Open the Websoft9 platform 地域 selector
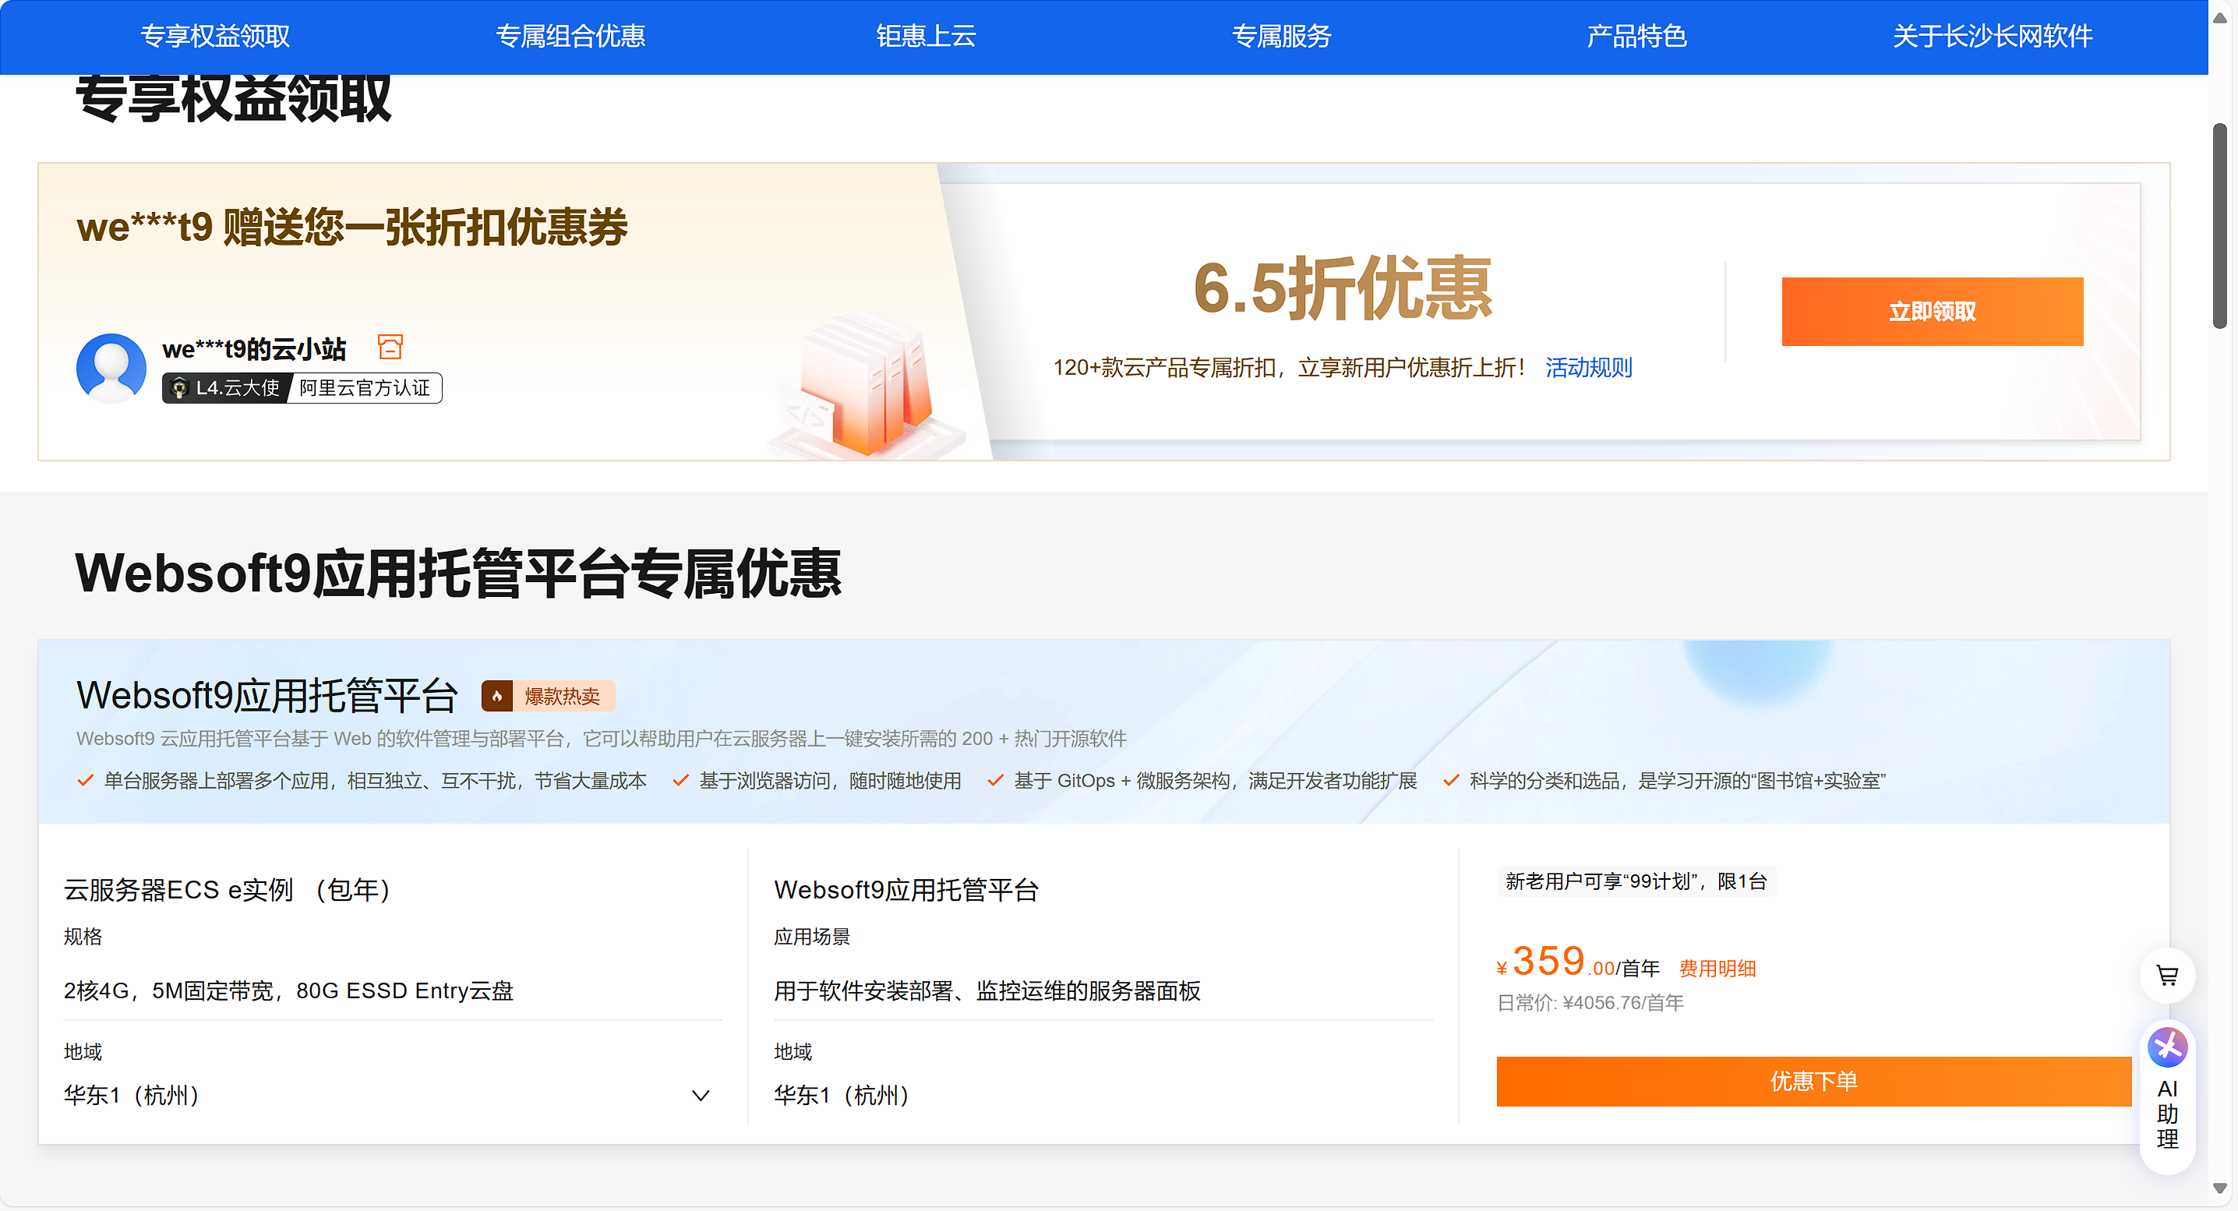2238x1211 pixels. coord(841,1095)
